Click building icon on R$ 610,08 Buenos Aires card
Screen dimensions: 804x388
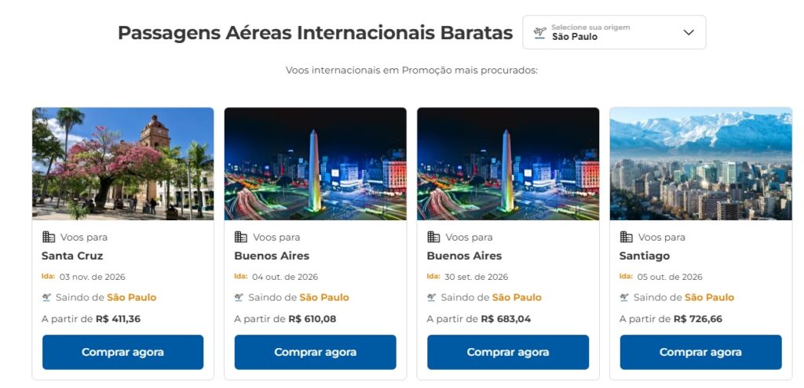point(241,237)
